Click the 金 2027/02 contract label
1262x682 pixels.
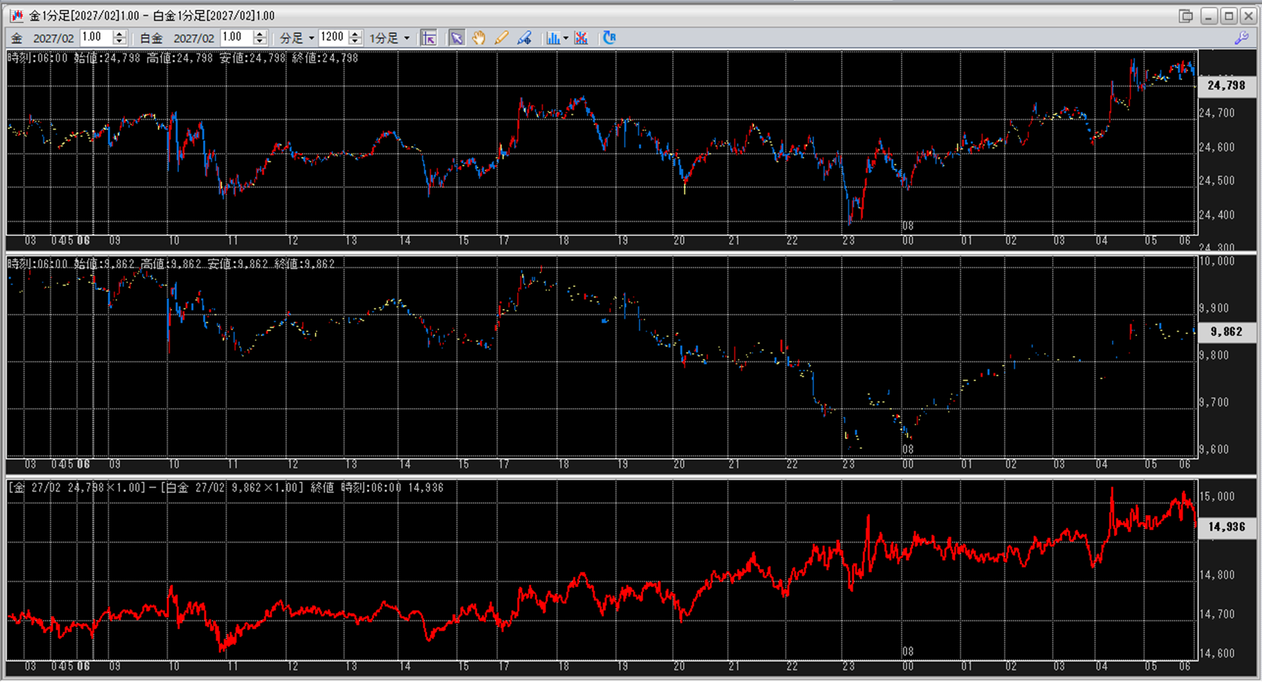[x=43, y=38]
